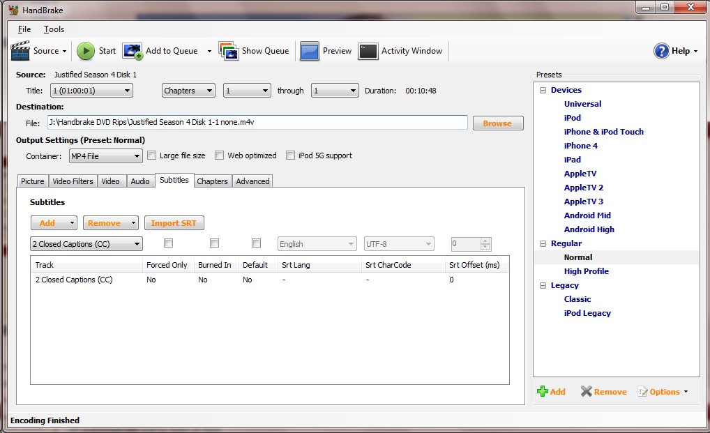This screenshot has width=710, height=433.
Task: Click the Add to Queue icon
Action: [x=133, y=51]
